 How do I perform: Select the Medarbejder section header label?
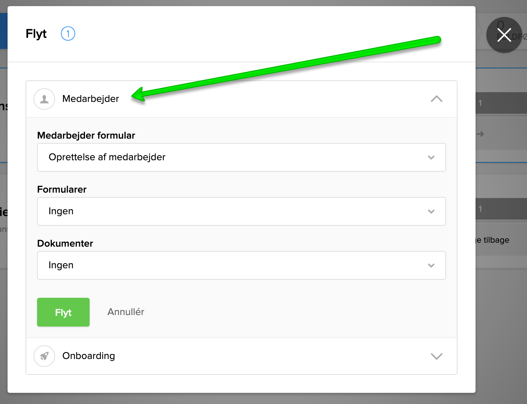pyautogui.click(x=91, y=99)
